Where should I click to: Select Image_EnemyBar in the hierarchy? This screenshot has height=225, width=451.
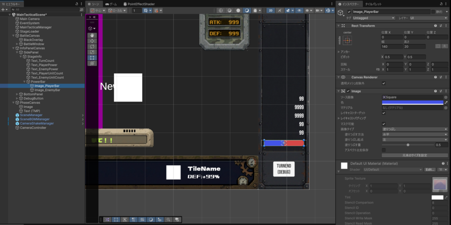click(x=47, y=90)
